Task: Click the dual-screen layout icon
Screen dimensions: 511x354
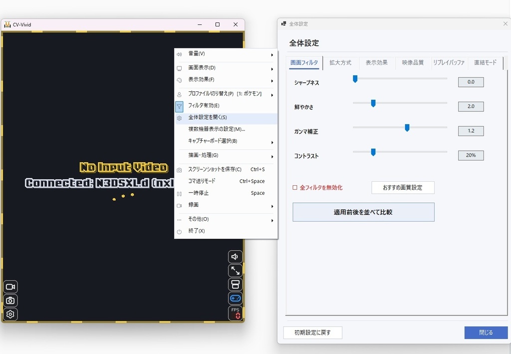Action: [x=235, y=284]
